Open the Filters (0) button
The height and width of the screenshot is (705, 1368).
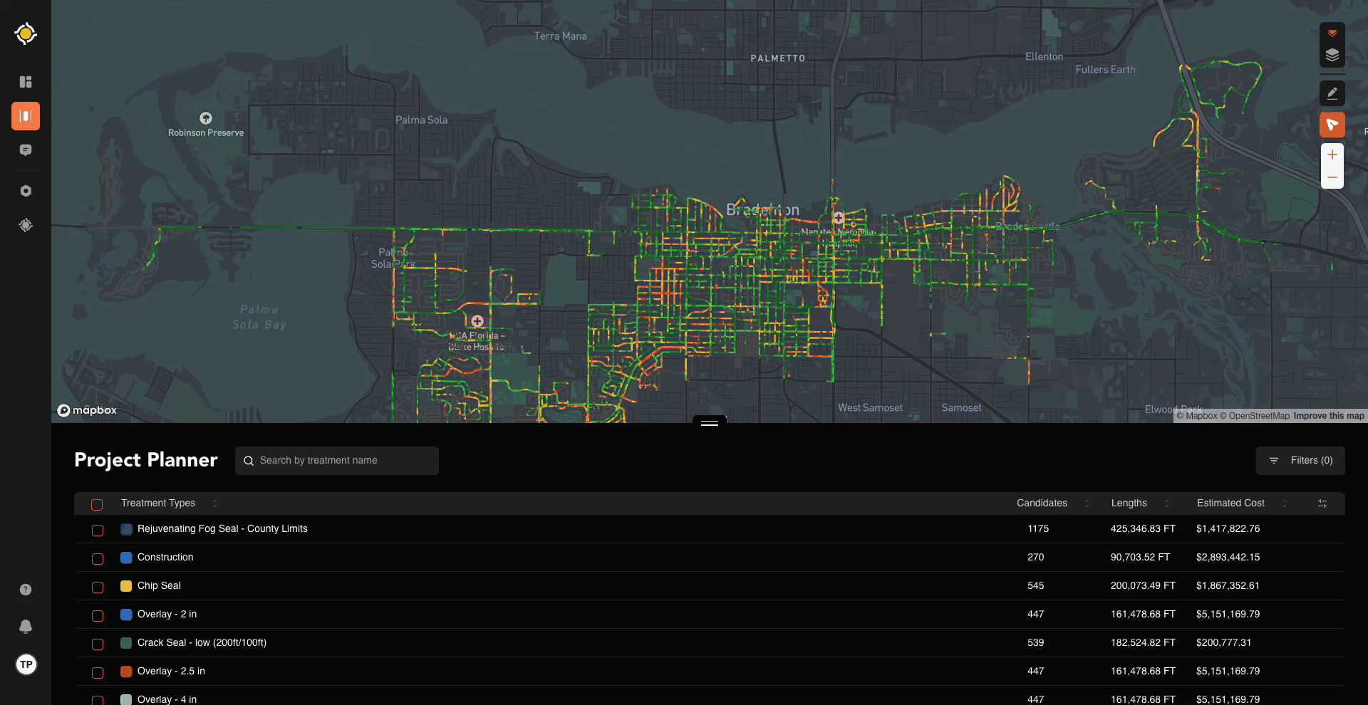point(1300,461)
